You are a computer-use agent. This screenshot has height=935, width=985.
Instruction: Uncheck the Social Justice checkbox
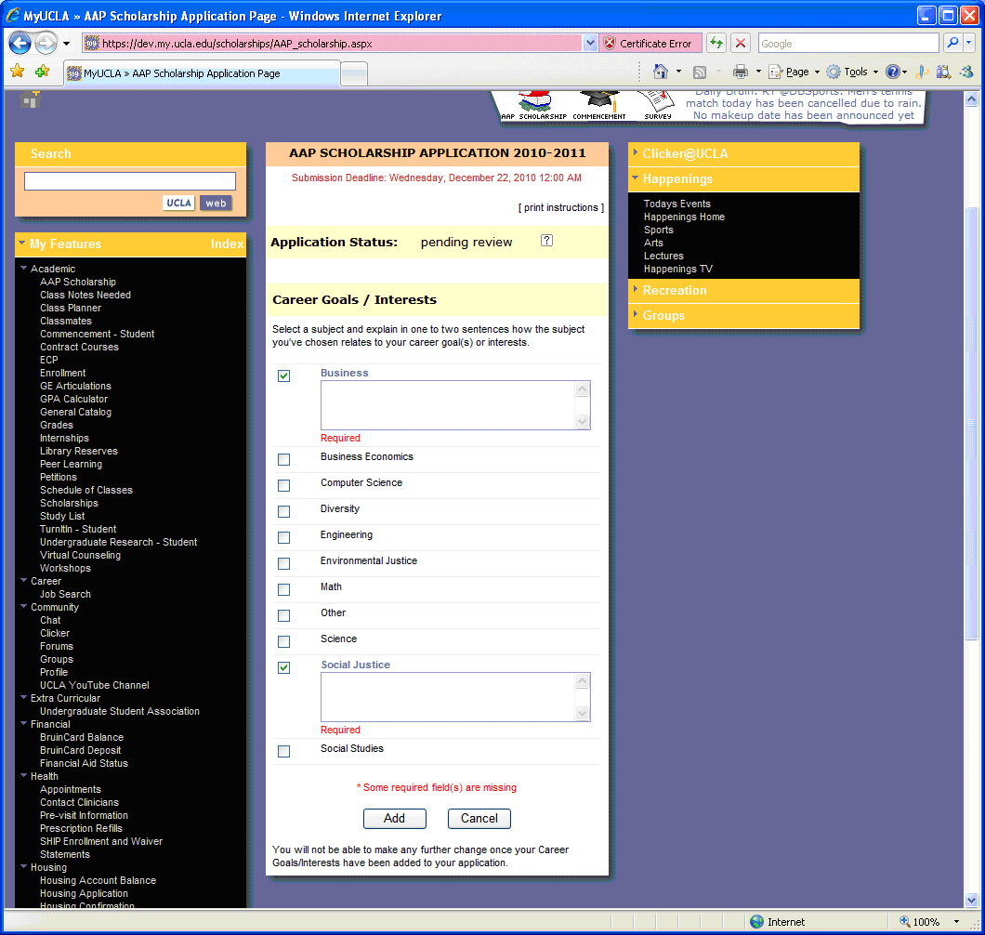coord(283,667)
